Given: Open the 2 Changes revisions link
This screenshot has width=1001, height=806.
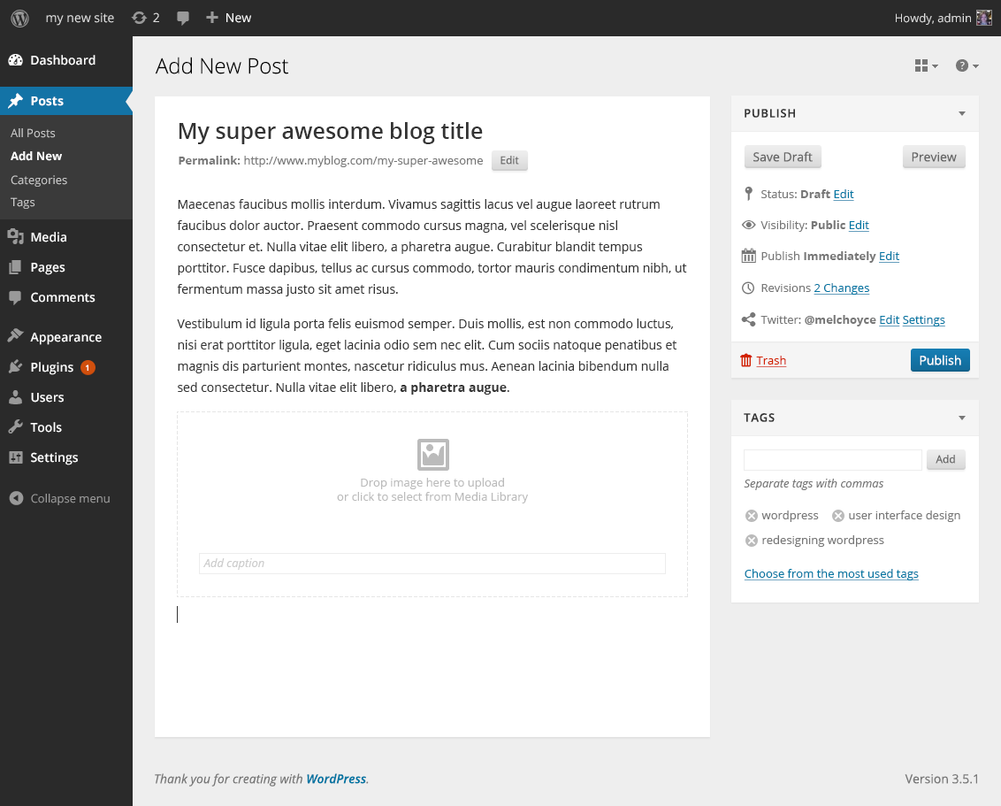Looking at the screenshot, I should click(842, 288).
